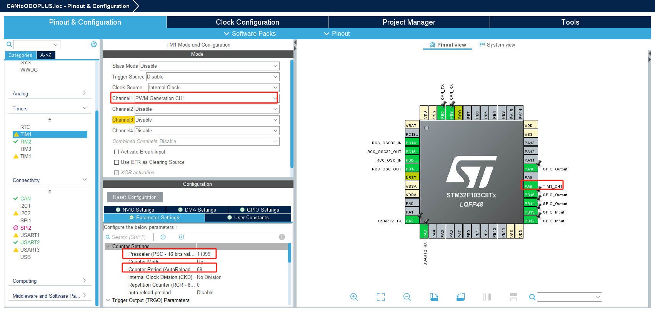Enable Activate-Break-Input checkbox
The height and width of the screenshot is (312, 655).
117,152
